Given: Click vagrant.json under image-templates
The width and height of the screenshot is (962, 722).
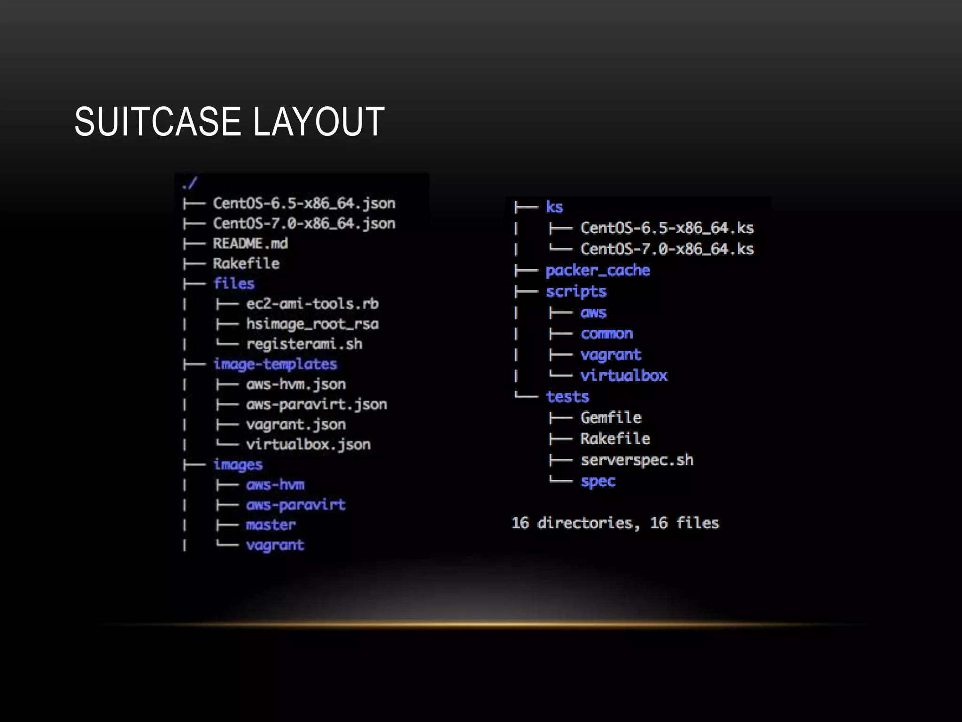Looking at the screenshot, I should point(296,425).
